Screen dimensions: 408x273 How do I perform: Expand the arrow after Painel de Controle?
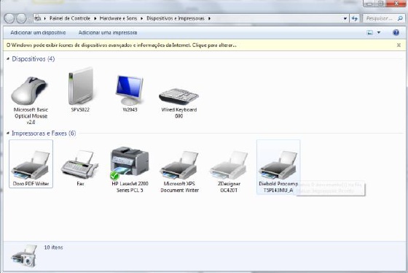click(x=95, y=18)
